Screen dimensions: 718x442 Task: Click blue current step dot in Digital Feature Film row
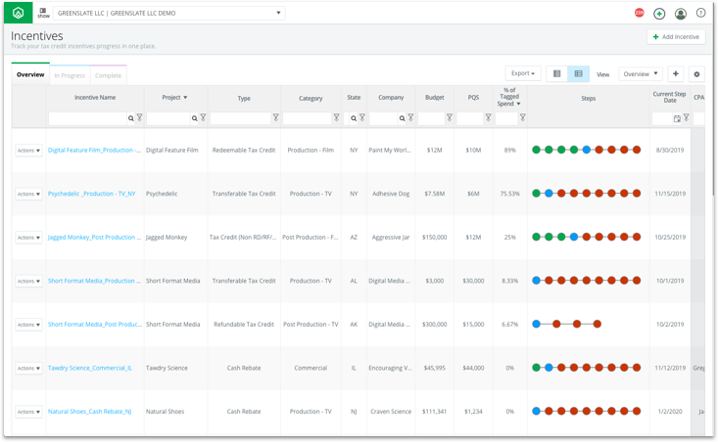586,150
